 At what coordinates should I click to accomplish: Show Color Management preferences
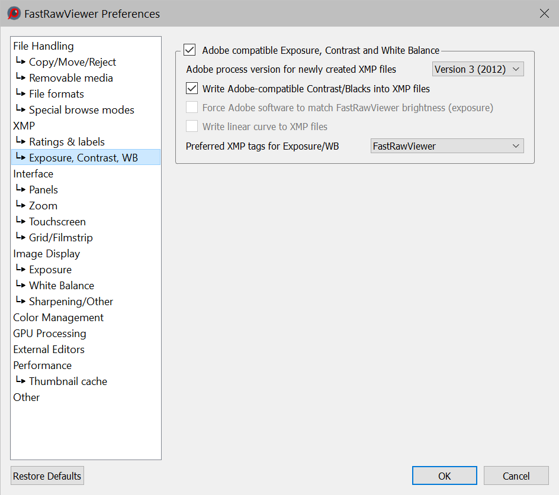(58, 318)
